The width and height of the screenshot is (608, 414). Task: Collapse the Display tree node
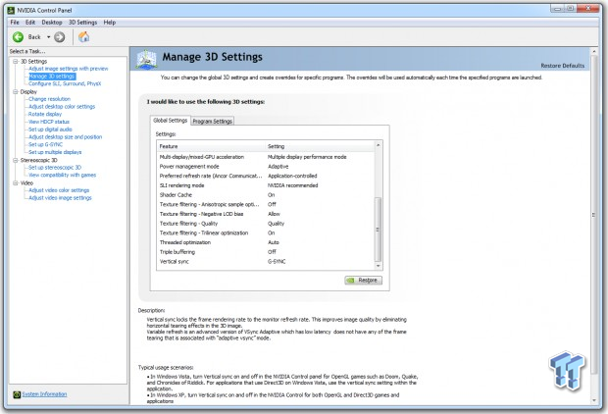pyautogui.click(x=16, y=92)
